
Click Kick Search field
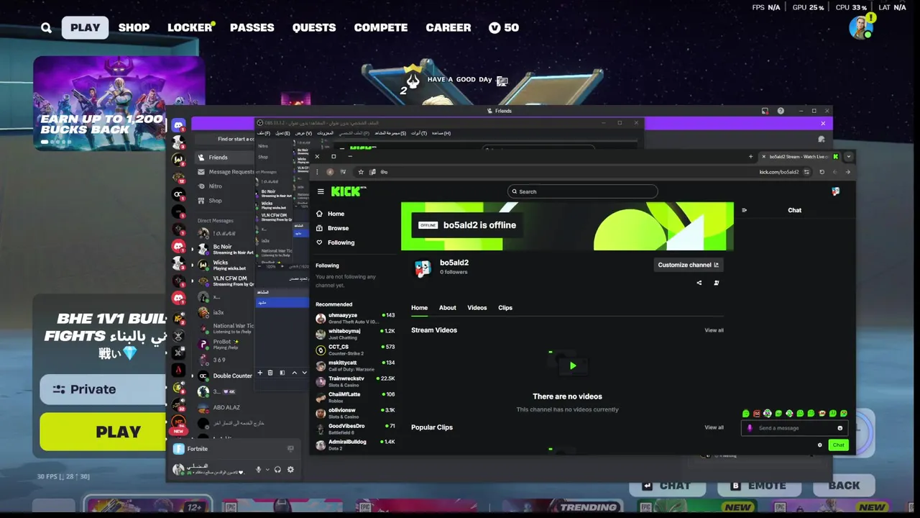(x=582, y=191)
